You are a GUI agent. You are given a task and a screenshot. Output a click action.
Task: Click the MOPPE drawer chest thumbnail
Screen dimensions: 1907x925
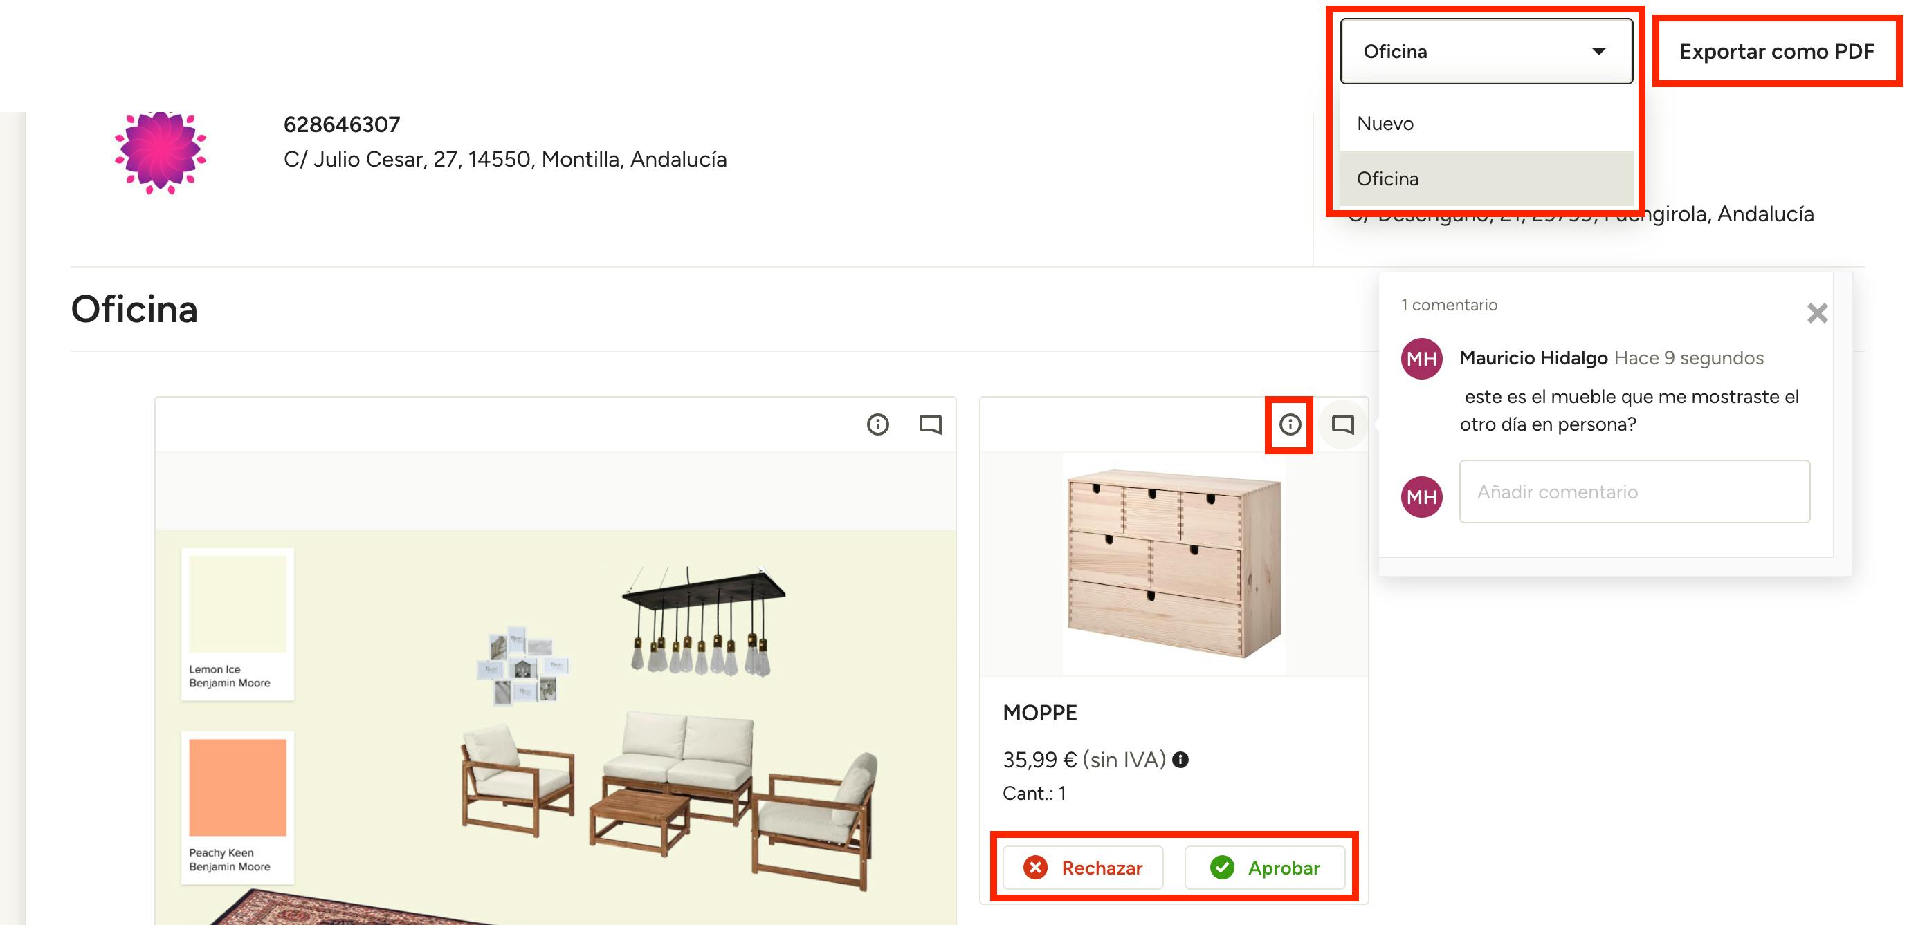1174,564
